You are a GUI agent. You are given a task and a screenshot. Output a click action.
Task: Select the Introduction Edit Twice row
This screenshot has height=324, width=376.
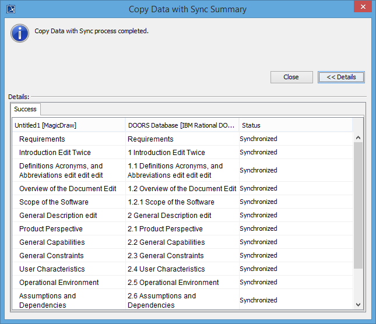coord(55,153)
